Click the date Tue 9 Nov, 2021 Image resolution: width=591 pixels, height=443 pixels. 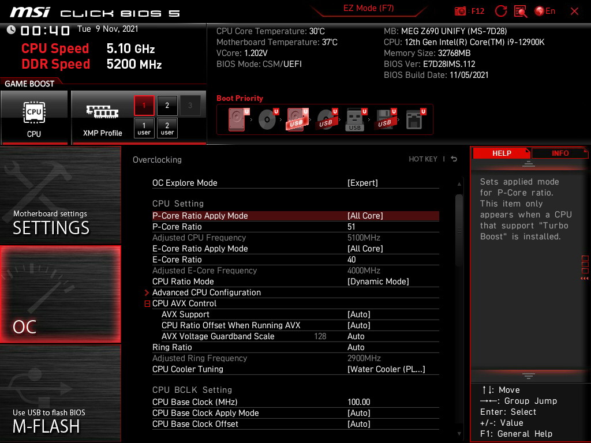[108, 29]
